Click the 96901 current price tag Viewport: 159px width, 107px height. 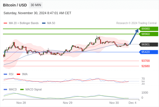point(148,44)
